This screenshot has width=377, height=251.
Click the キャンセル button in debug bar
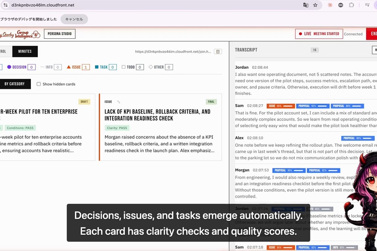(74, 19)
